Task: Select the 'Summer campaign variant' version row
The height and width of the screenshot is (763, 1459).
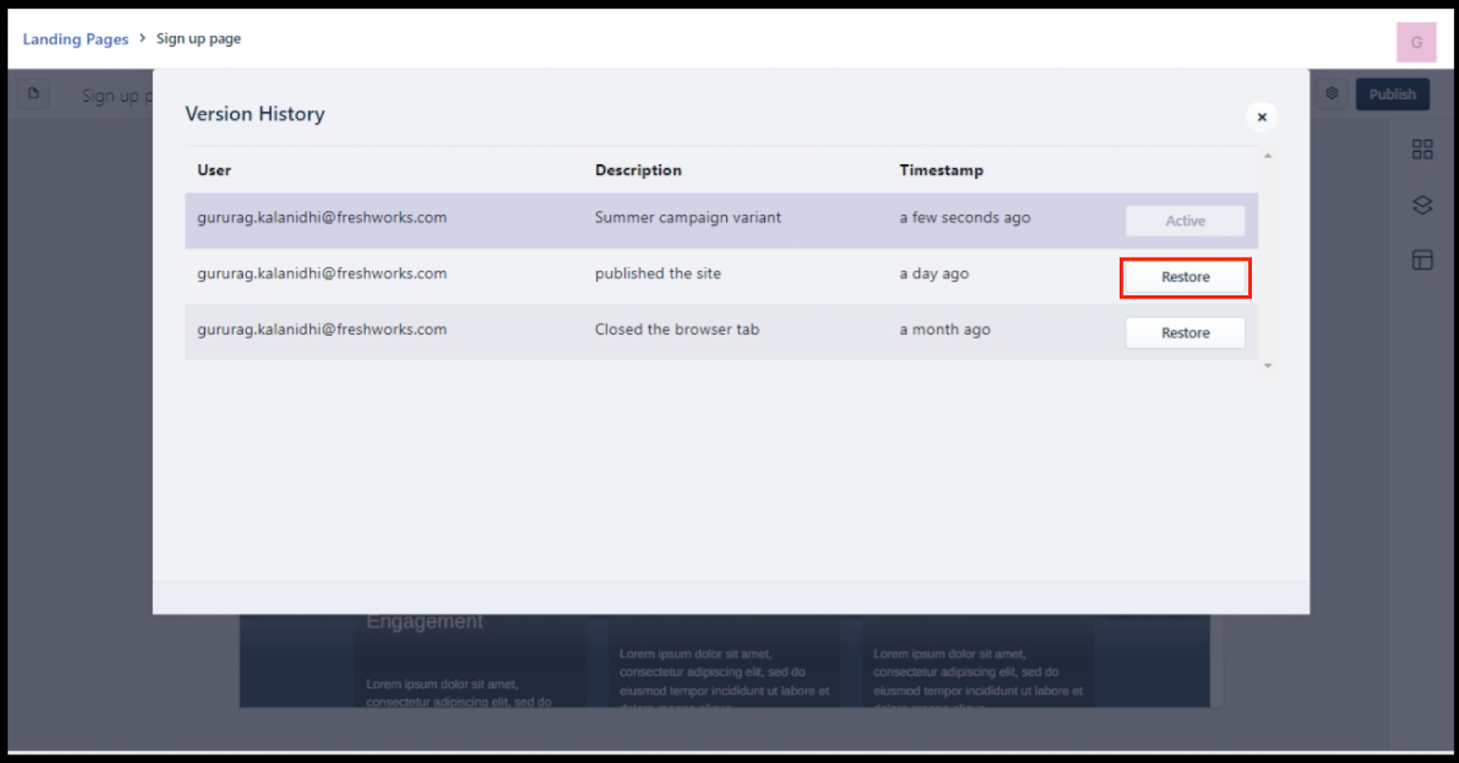Action: (687, 218)
